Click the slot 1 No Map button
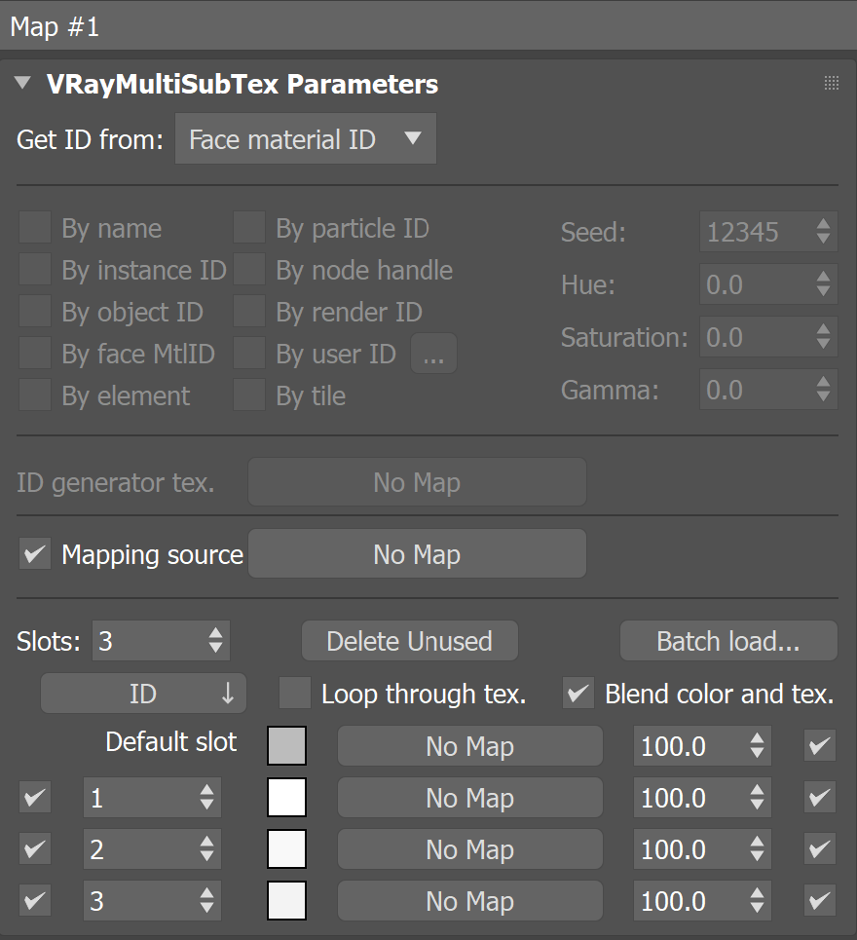857x940 pixels. click(x=469, y=798)
